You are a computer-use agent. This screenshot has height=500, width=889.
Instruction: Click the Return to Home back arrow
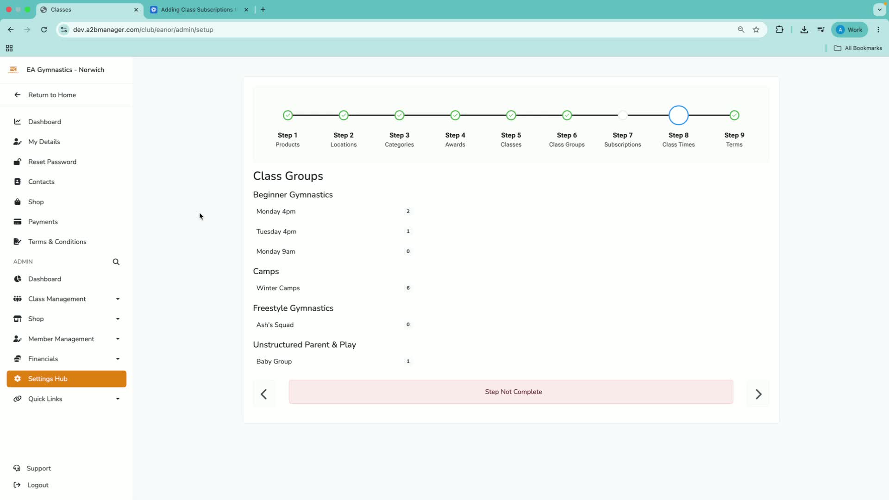[18, 95]
